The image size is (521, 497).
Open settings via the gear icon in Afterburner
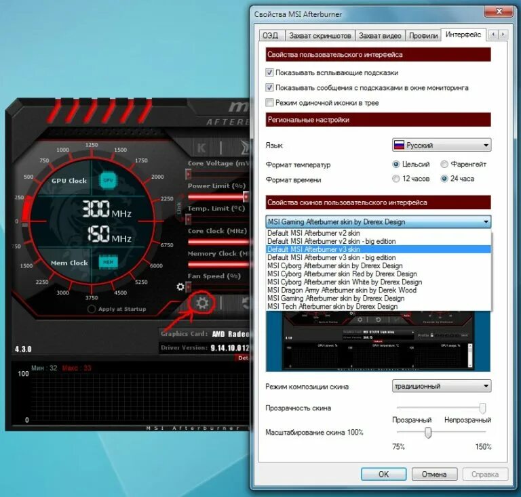(202, 303)
